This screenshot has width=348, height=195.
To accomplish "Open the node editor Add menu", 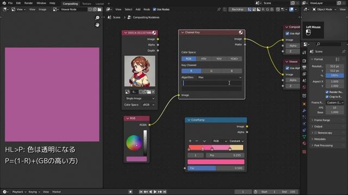I will [x=138, y=10].
